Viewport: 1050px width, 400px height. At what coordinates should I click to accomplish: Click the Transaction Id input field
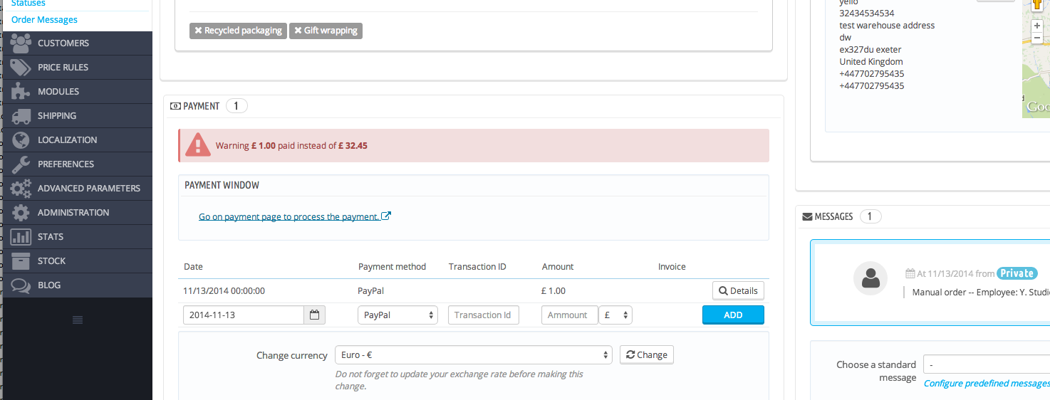(484, 315)
